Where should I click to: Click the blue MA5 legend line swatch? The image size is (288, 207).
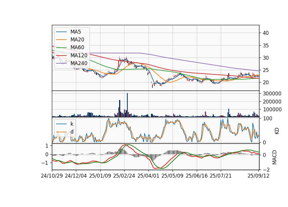(x=61, y=32)
